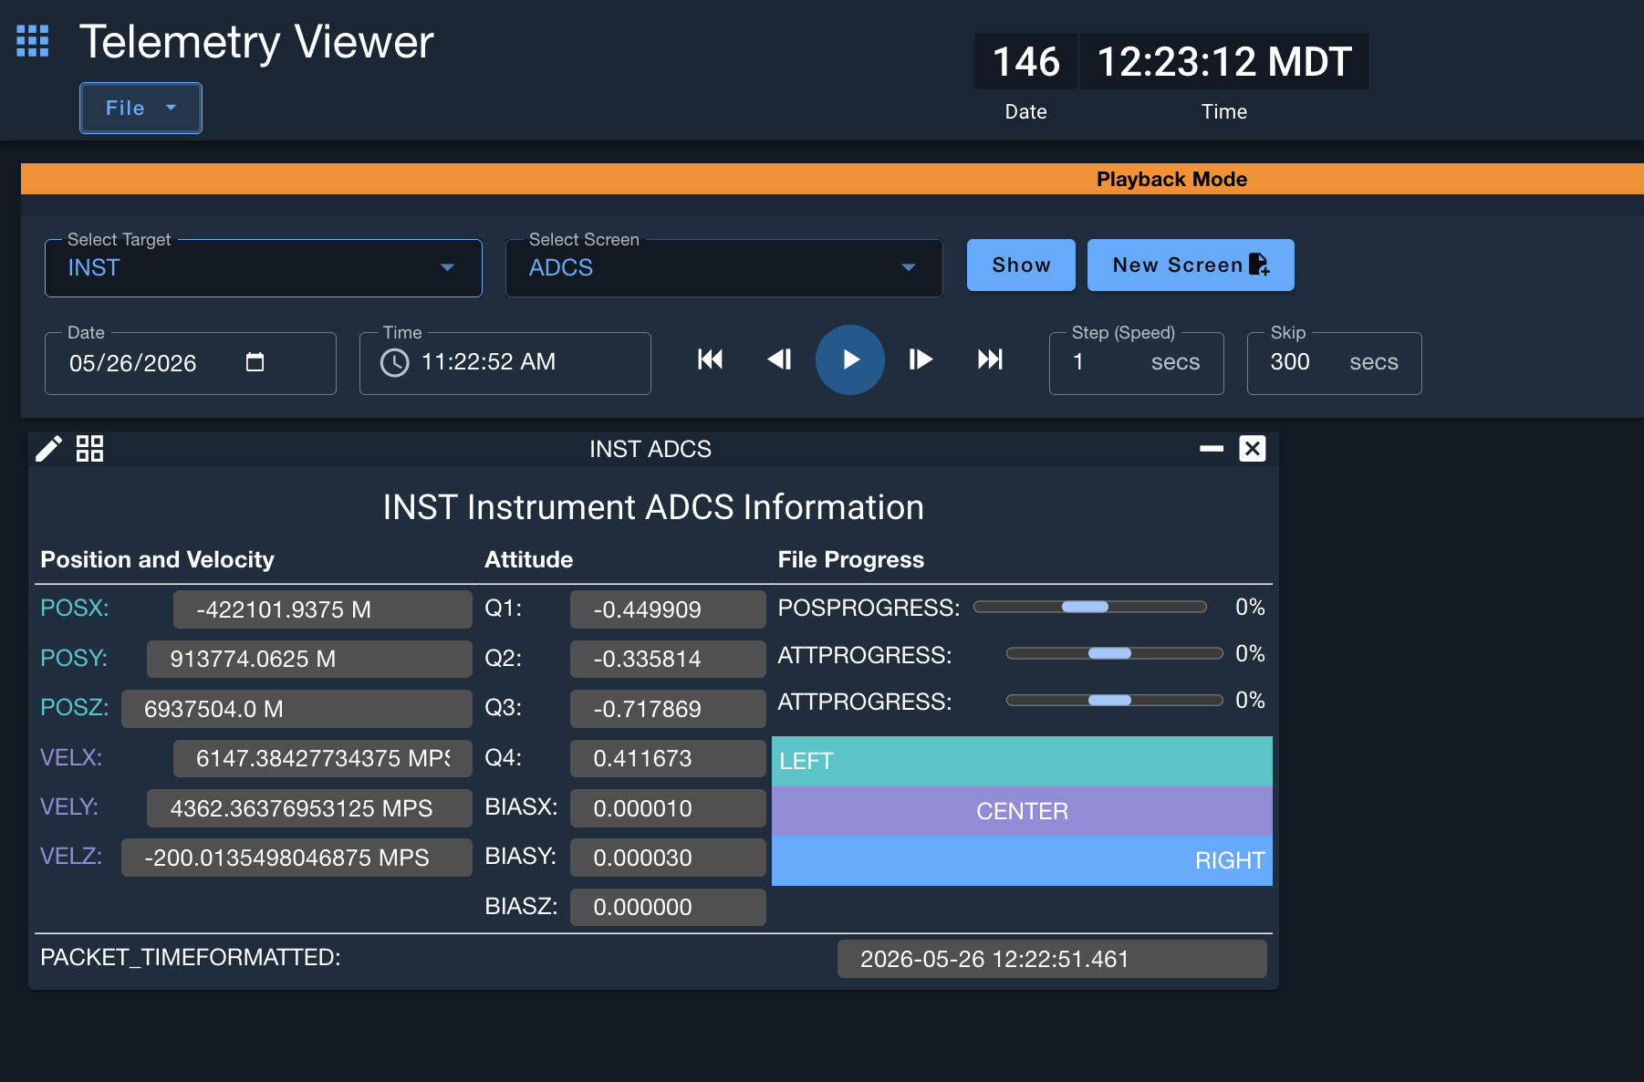
Task: Click the POSPROGRESS progress bar
Action: (x=1090, y=607)
